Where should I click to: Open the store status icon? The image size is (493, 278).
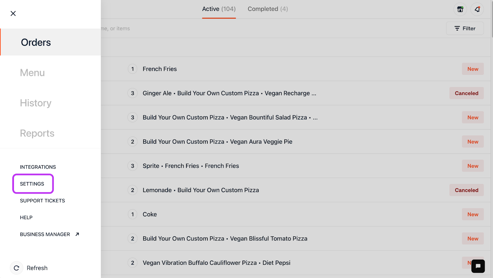coord(460,9)
